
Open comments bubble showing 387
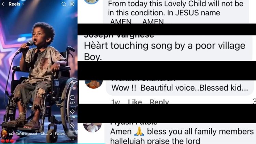click(72, 98)
